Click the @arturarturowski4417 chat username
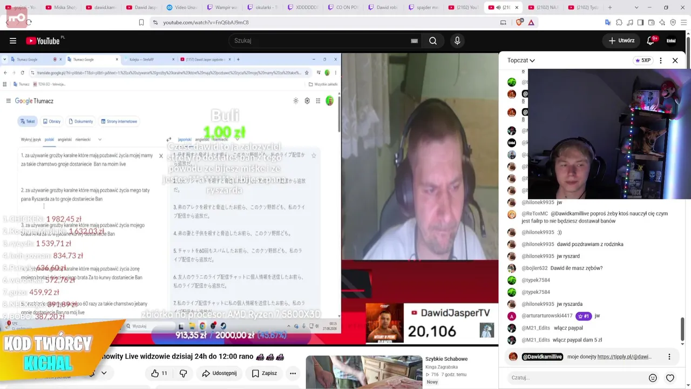Screen dimensions: 691x389 tap(547, 316)
